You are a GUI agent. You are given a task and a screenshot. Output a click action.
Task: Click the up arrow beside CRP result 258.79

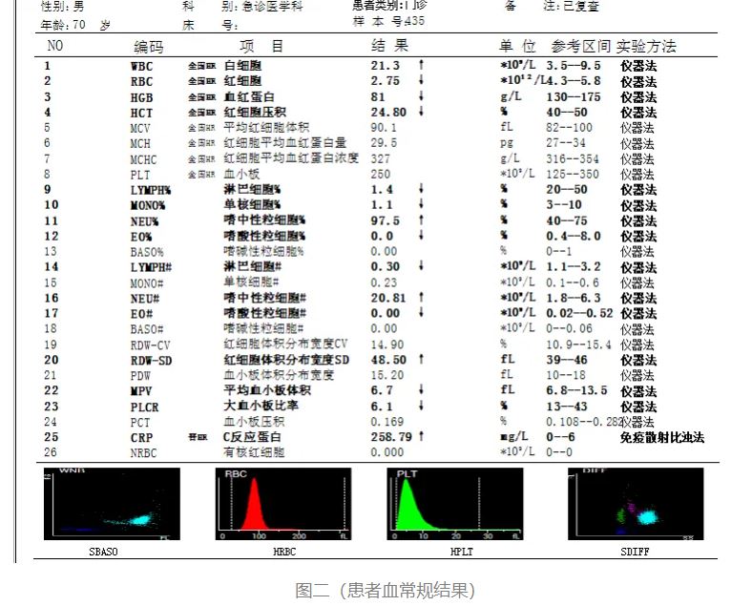(421, 437)
